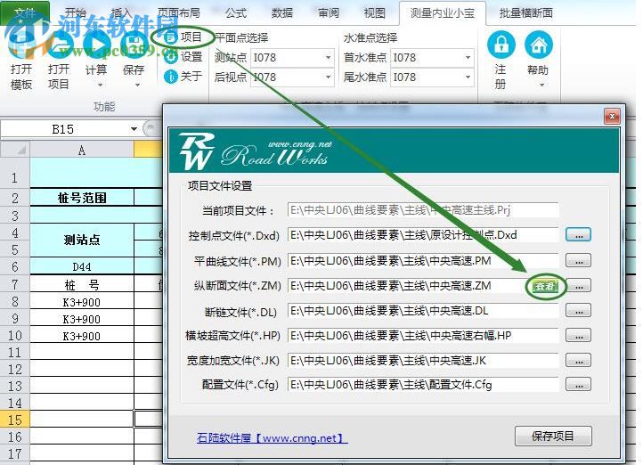Click the 帮助 house icon

point(538,45)
